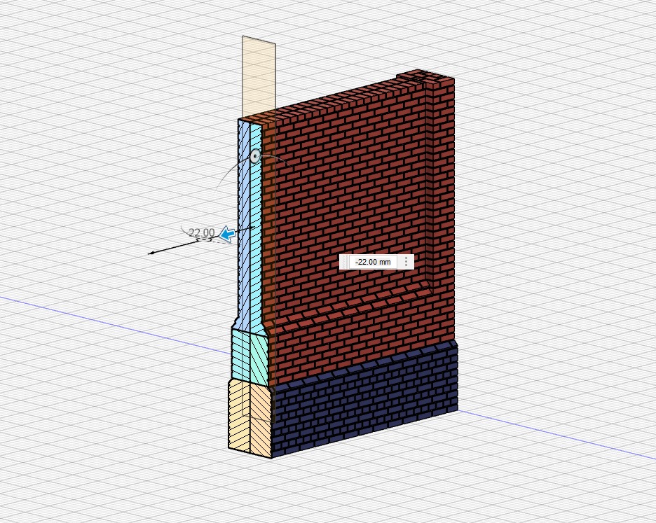Click the -22.00 mm distance input field
Viewport: 656px width, 523px height.
[x=373, y=262]
